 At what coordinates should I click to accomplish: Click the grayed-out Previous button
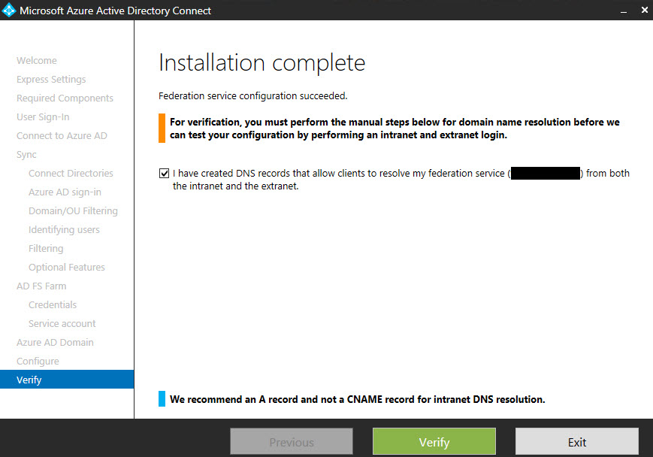click(291, 442)
